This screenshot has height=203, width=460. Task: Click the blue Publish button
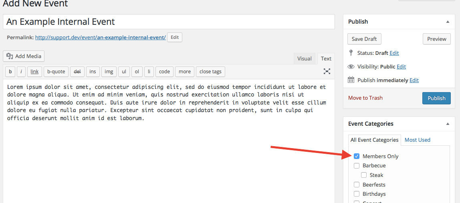click(x=436, y=98)
